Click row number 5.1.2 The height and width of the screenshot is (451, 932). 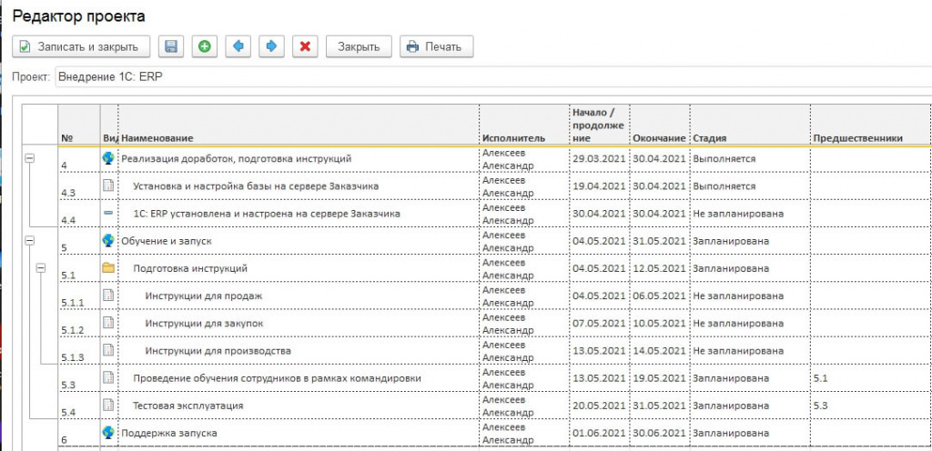pyautogui.click(x=73, y=329)
